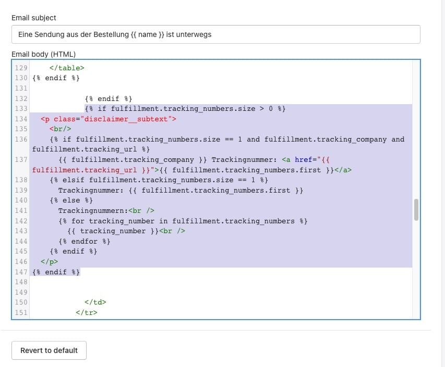Click the {% else %} statement on line 140

71,200
